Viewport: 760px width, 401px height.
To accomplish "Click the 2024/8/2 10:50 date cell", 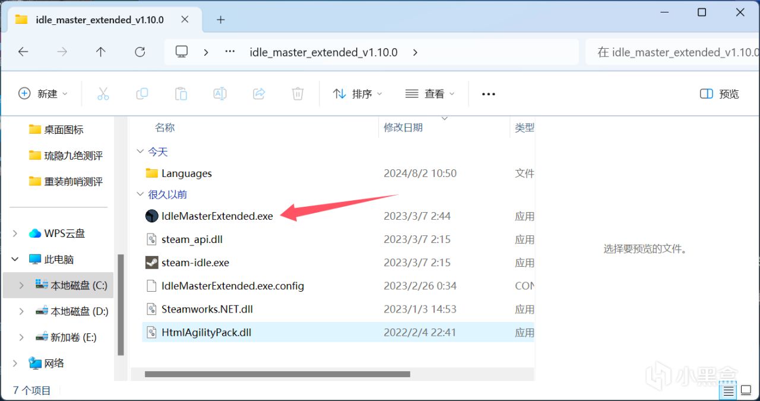I will (x=420, y=173).
